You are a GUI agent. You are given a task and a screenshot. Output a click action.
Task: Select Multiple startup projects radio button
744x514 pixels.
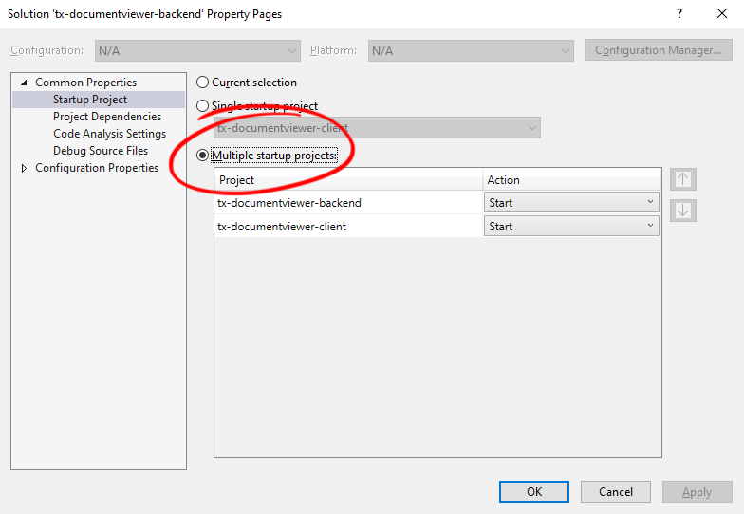(x=203, y=156)
